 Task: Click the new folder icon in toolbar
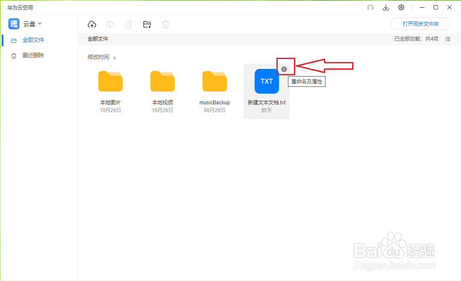[147, 24]
